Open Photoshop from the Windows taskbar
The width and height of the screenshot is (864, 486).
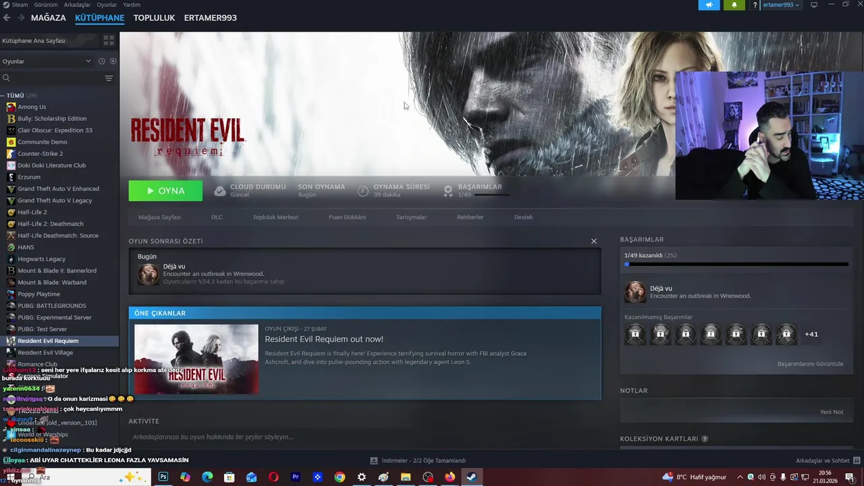tap(163, 477)
